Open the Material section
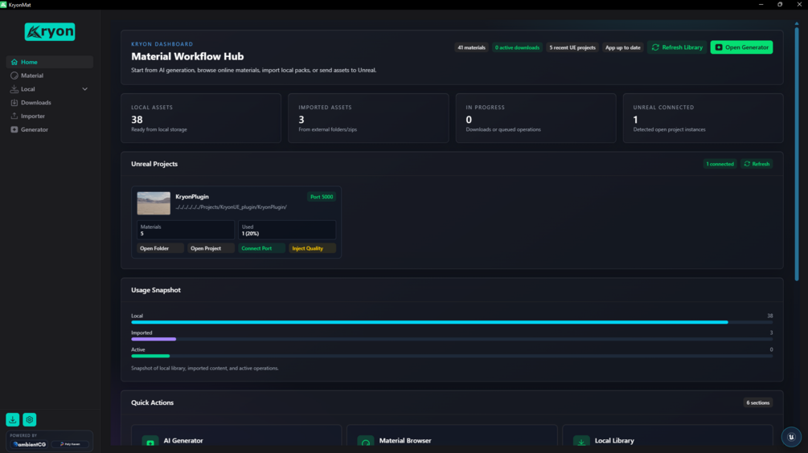This screenshot has width=808, height=453. tap(50, 75)
